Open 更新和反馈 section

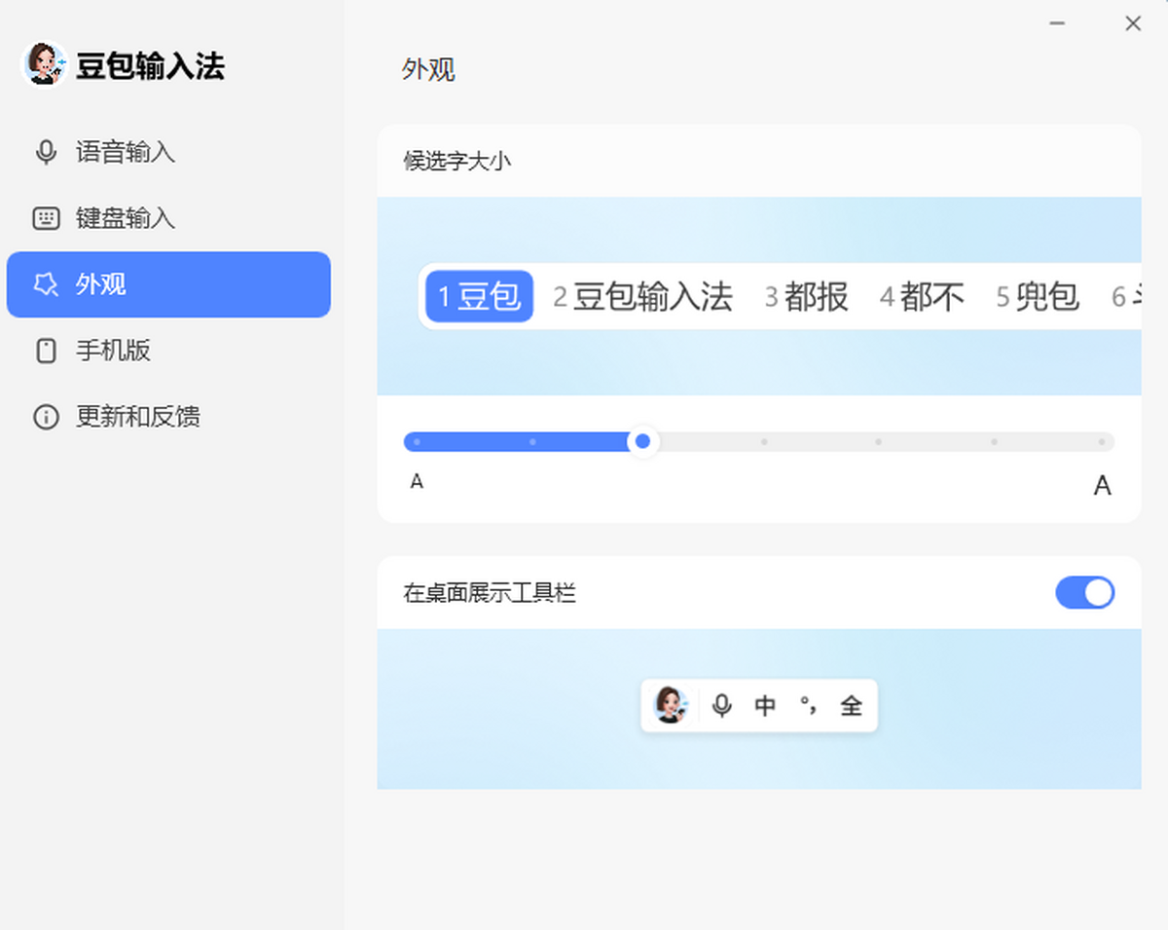tap(168, 417)
